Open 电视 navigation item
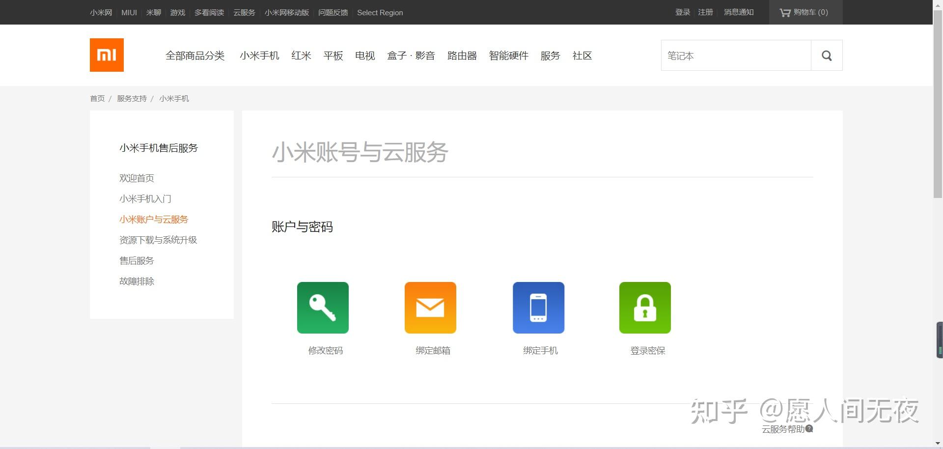 click(x=365, y=56)
